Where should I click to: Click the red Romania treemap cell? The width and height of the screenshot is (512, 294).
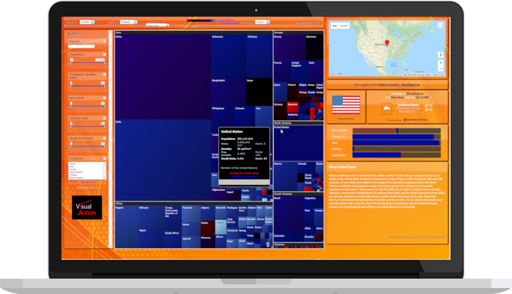[293, 107]
